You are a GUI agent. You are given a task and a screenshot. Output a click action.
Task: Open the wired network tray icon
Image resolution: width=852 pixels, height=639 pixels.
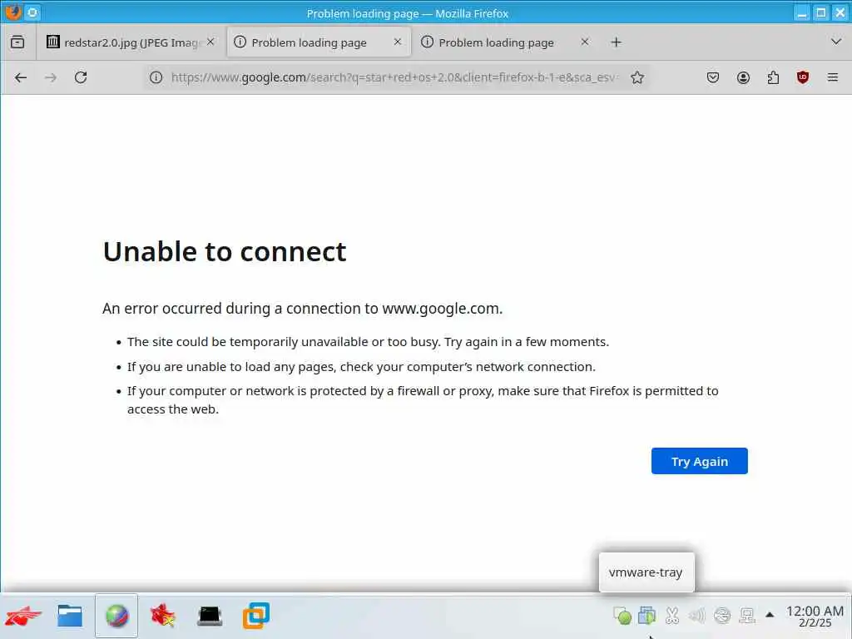coord(747,615)
